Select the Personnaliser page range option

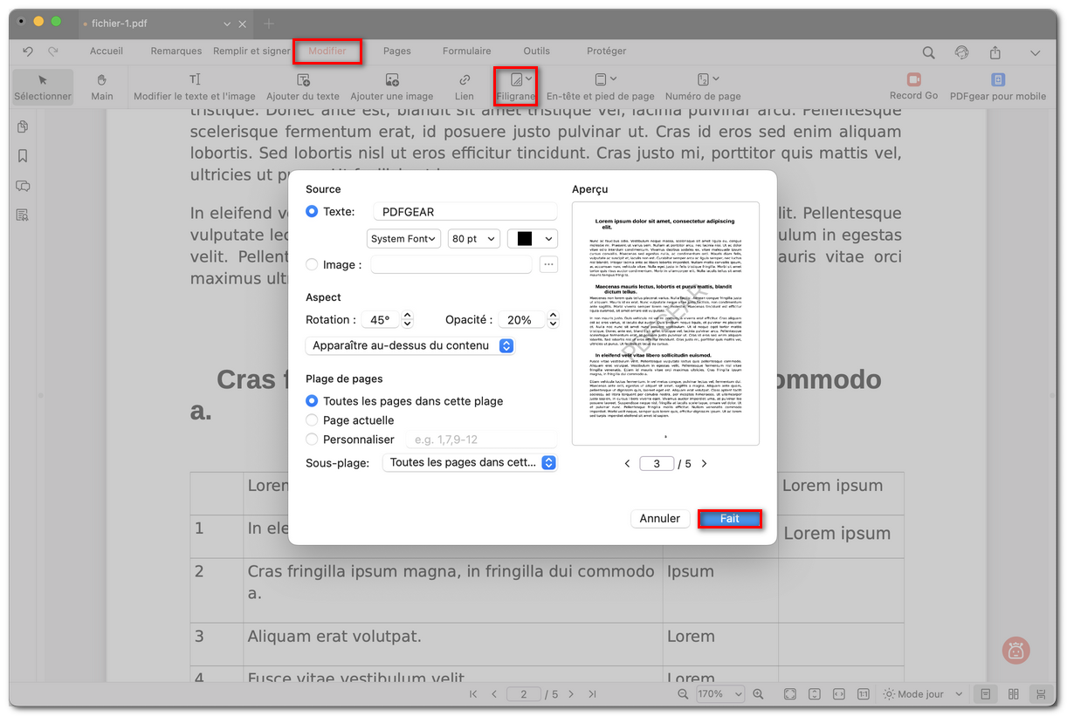pyautogui.click(x=312, y=439)
